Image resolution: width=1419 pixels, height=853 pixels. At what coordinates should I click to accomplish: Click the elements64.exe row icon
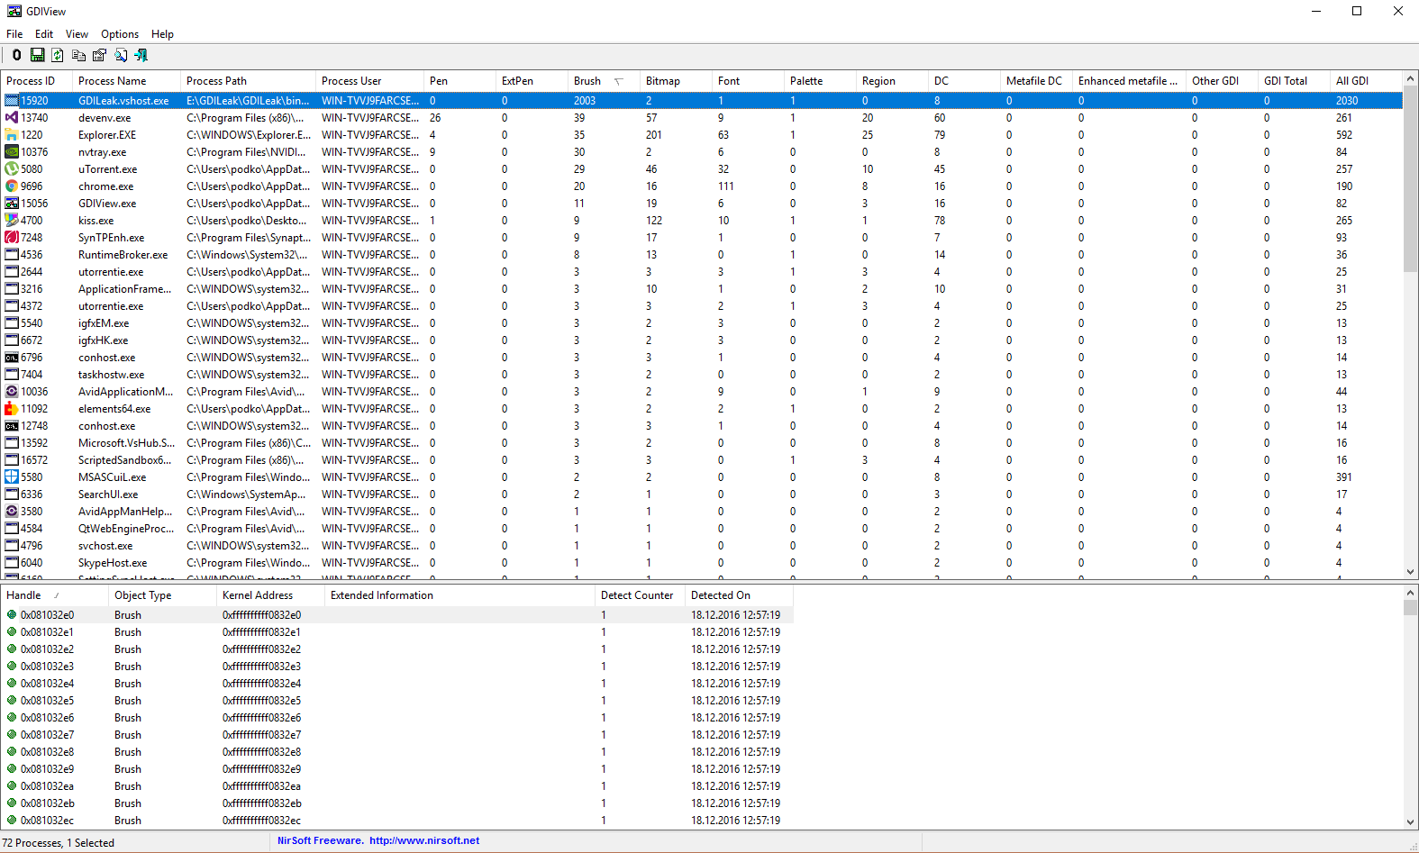[x=12, y=409]
